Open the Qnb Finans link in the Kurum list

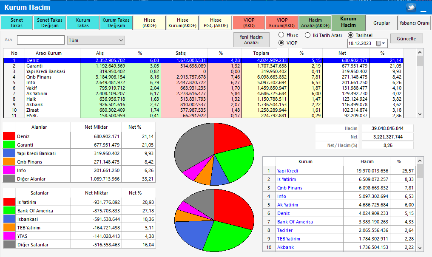click(x=290, y=188)
